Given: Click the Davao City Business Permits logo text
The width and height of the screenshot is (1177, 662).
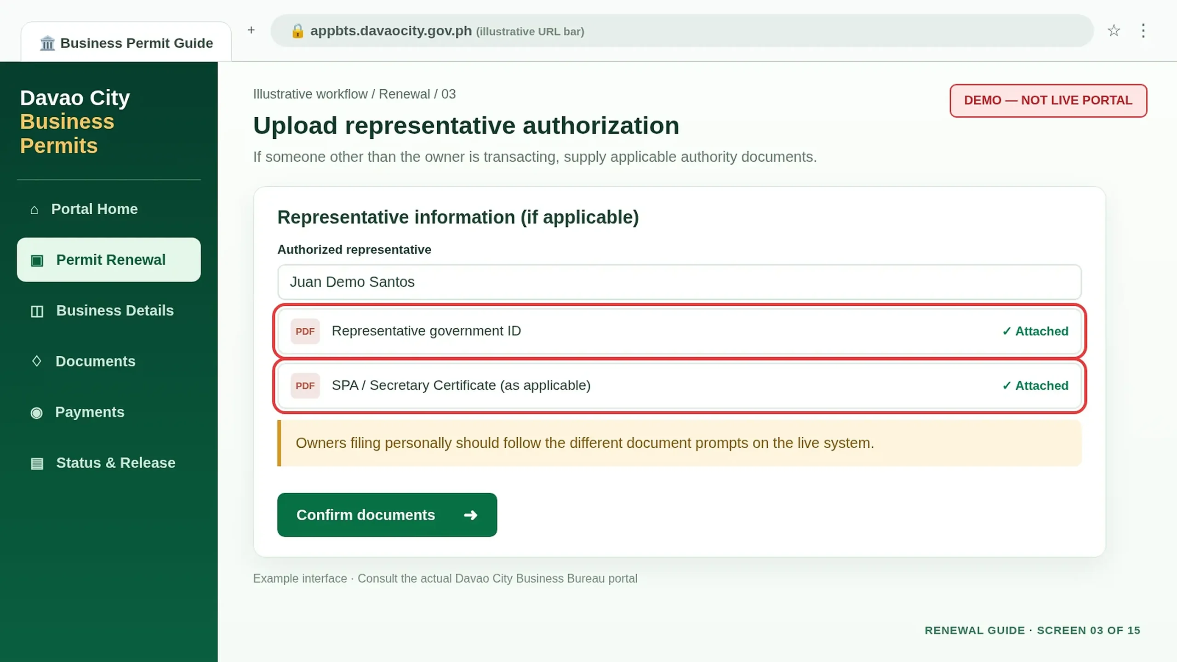Looking at the screenshot, I should pyautogui.click(x=75, y=122).
